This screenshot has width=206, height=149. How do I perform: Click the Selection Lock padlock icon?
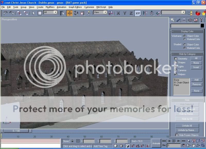click(72, 141)
